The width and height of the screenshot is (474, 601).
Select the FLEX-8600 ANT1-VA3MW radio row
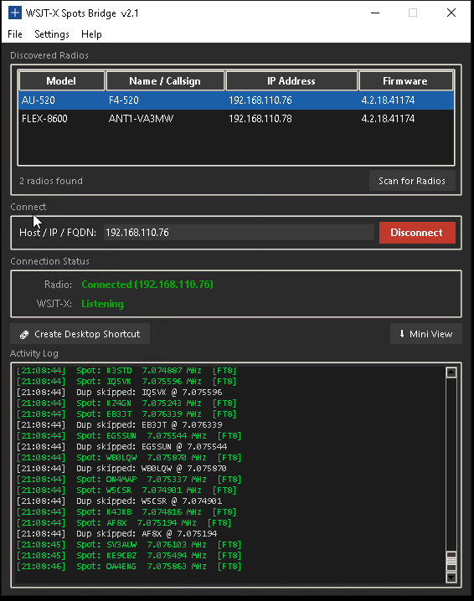(236, 119)
